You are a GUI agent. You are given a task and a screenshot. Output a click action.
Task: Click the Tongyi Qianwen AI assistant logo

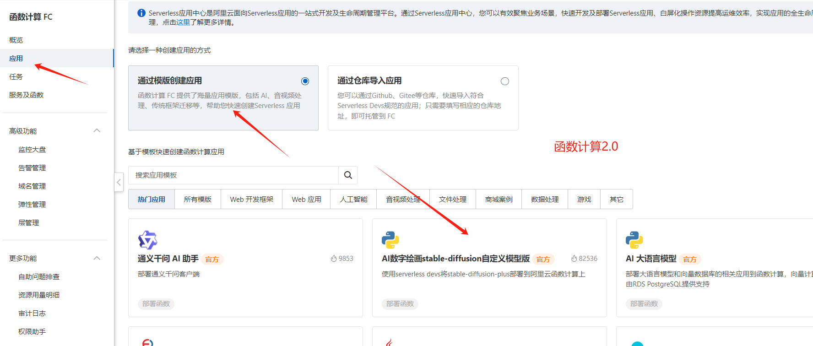coord(147,240)
